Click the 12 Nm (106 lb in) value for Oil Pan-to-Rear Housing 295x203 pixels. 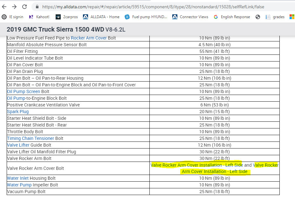215,78
